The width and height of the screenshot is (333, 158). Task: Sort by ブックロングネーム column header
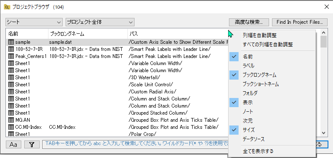tap(88, 34)
